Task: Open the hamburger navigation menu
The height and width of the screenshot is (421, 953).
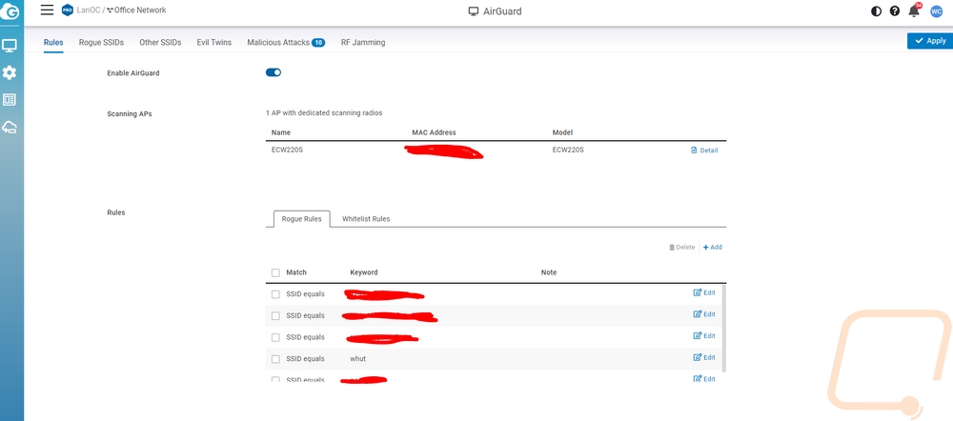Action: (x=47, y=10)
